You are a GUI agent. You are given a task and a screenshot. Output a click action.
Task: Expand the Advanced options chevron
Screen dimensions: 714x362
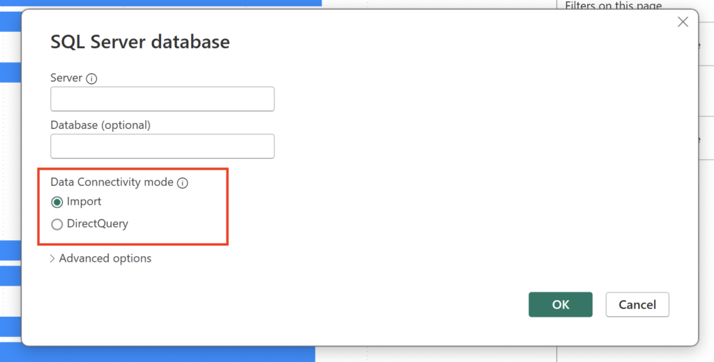52,258
